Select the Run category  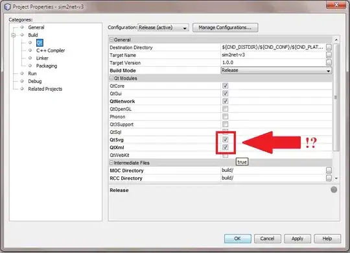[32, 73]
